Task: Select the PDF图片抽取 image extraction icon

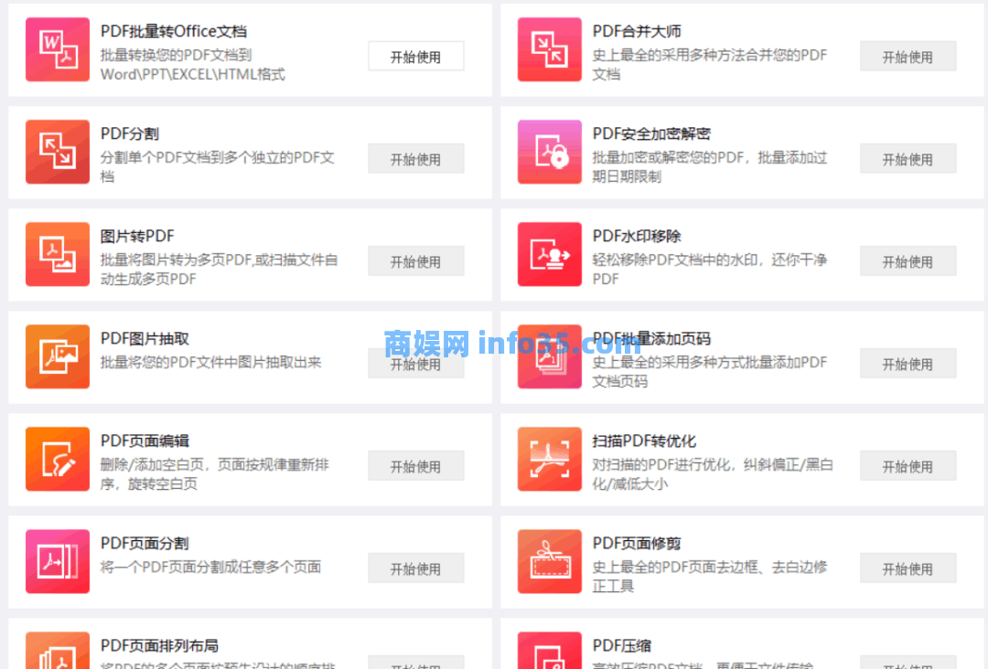Action: pyautogui.click(x=58, y=356)
